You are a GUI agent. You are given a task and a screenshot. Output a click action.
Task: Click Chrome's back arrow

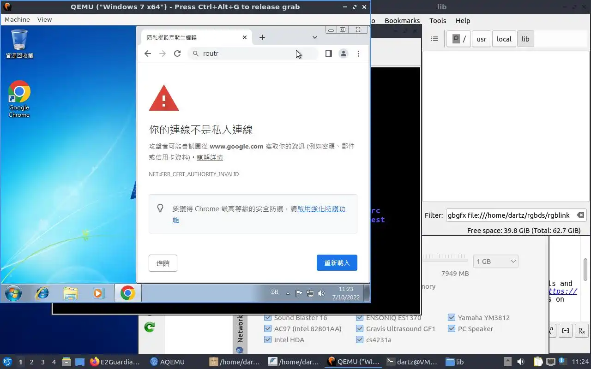click(x=147, y=54)
